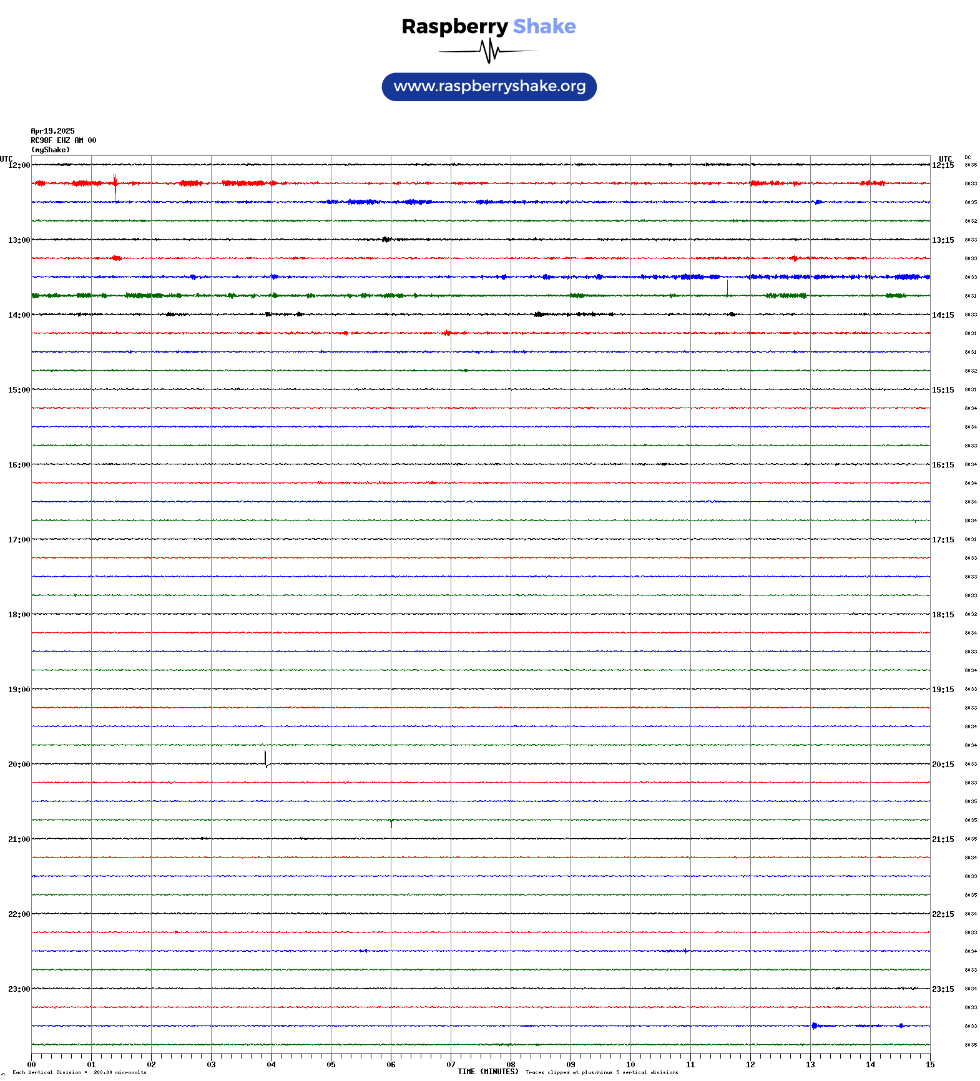Click minute 06 tick label on time axis
Screen dimensions: 980x1081
[391, 1065]
